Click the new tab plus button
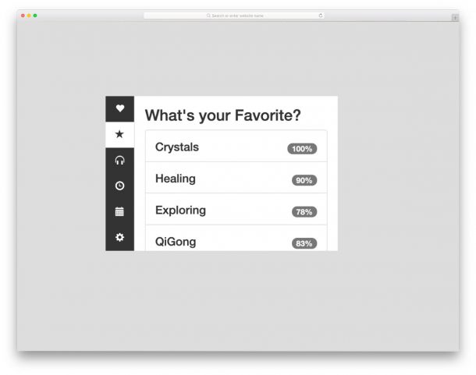Image resolution: width=476 pixels, height=375 pixels. tap(455, 17)
